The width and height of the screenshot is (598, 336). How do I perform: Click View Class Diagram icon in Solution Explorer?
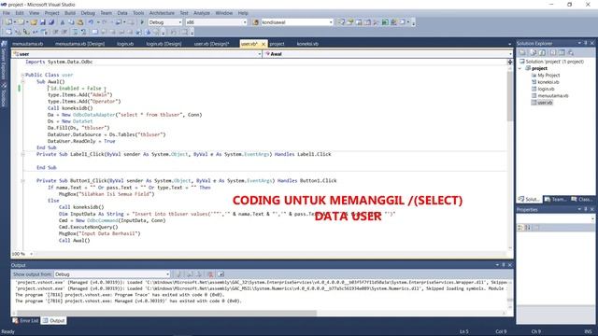(571, 52)
